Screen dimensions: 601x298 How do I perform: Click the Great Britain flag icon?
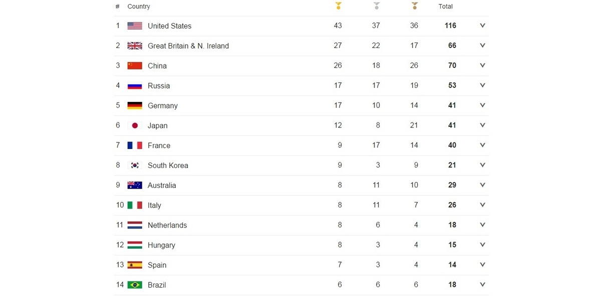click(x=135, y=46)
